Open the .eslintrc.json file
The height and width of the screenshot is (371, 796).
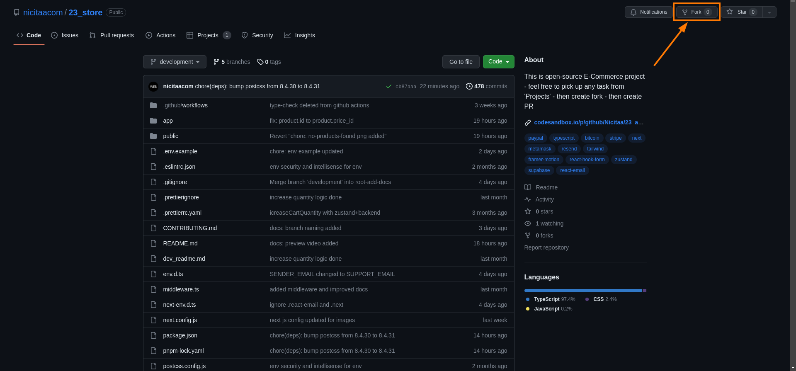179,167
